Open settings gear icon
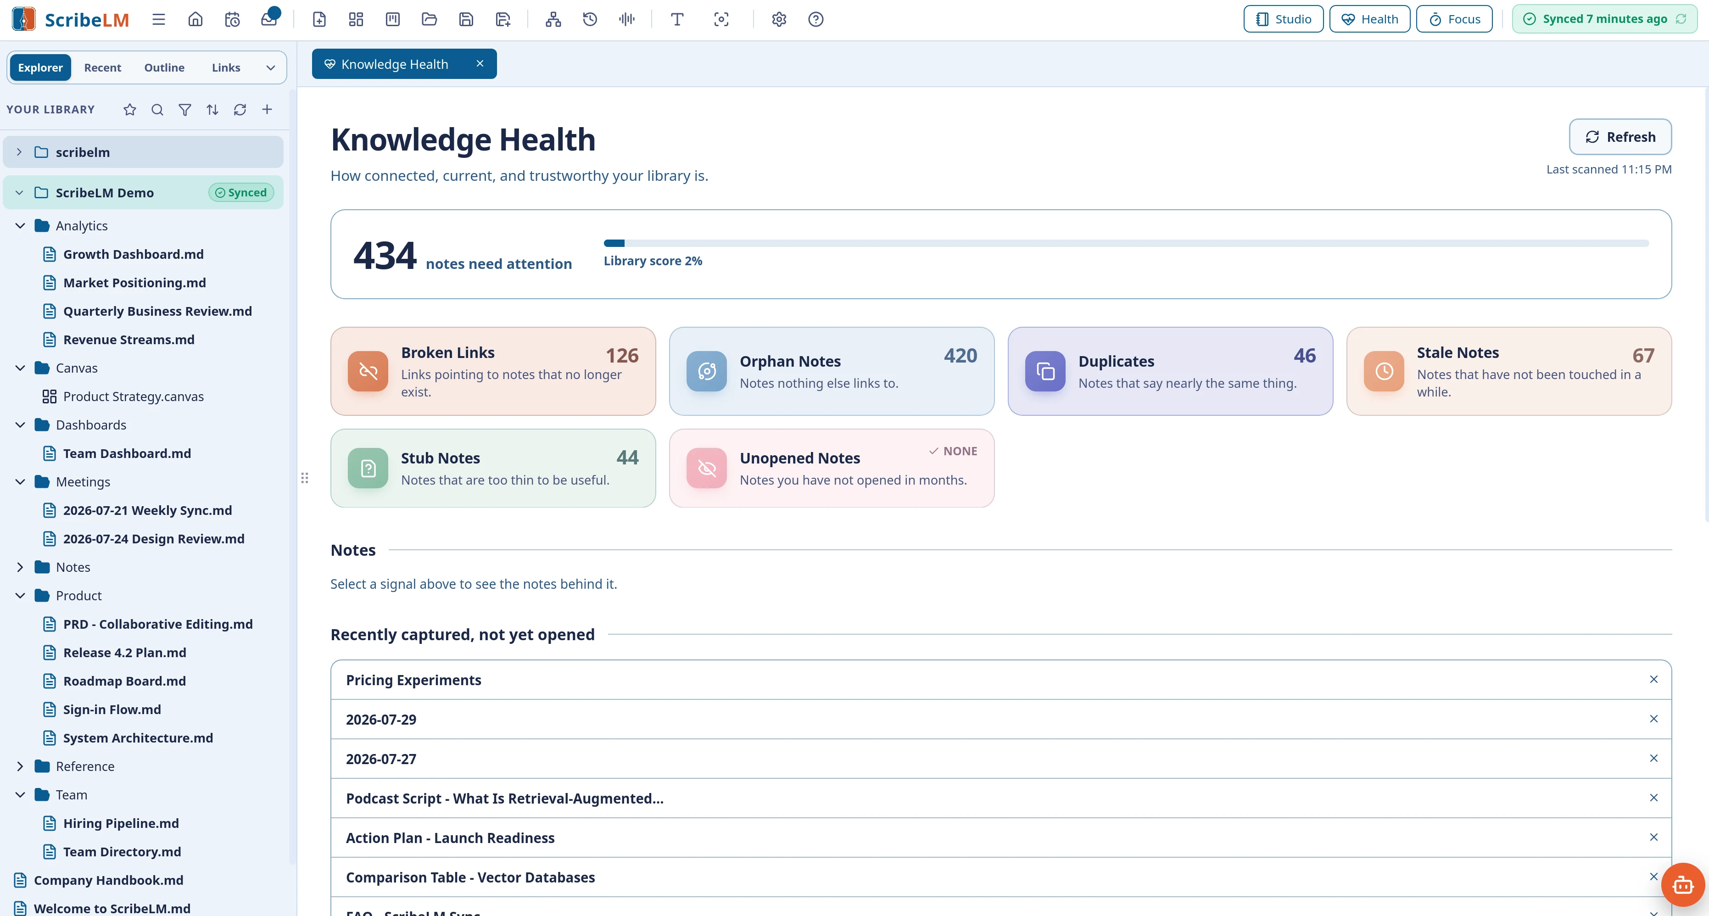Screen dimensions: 1709x916 coord(779,19)
